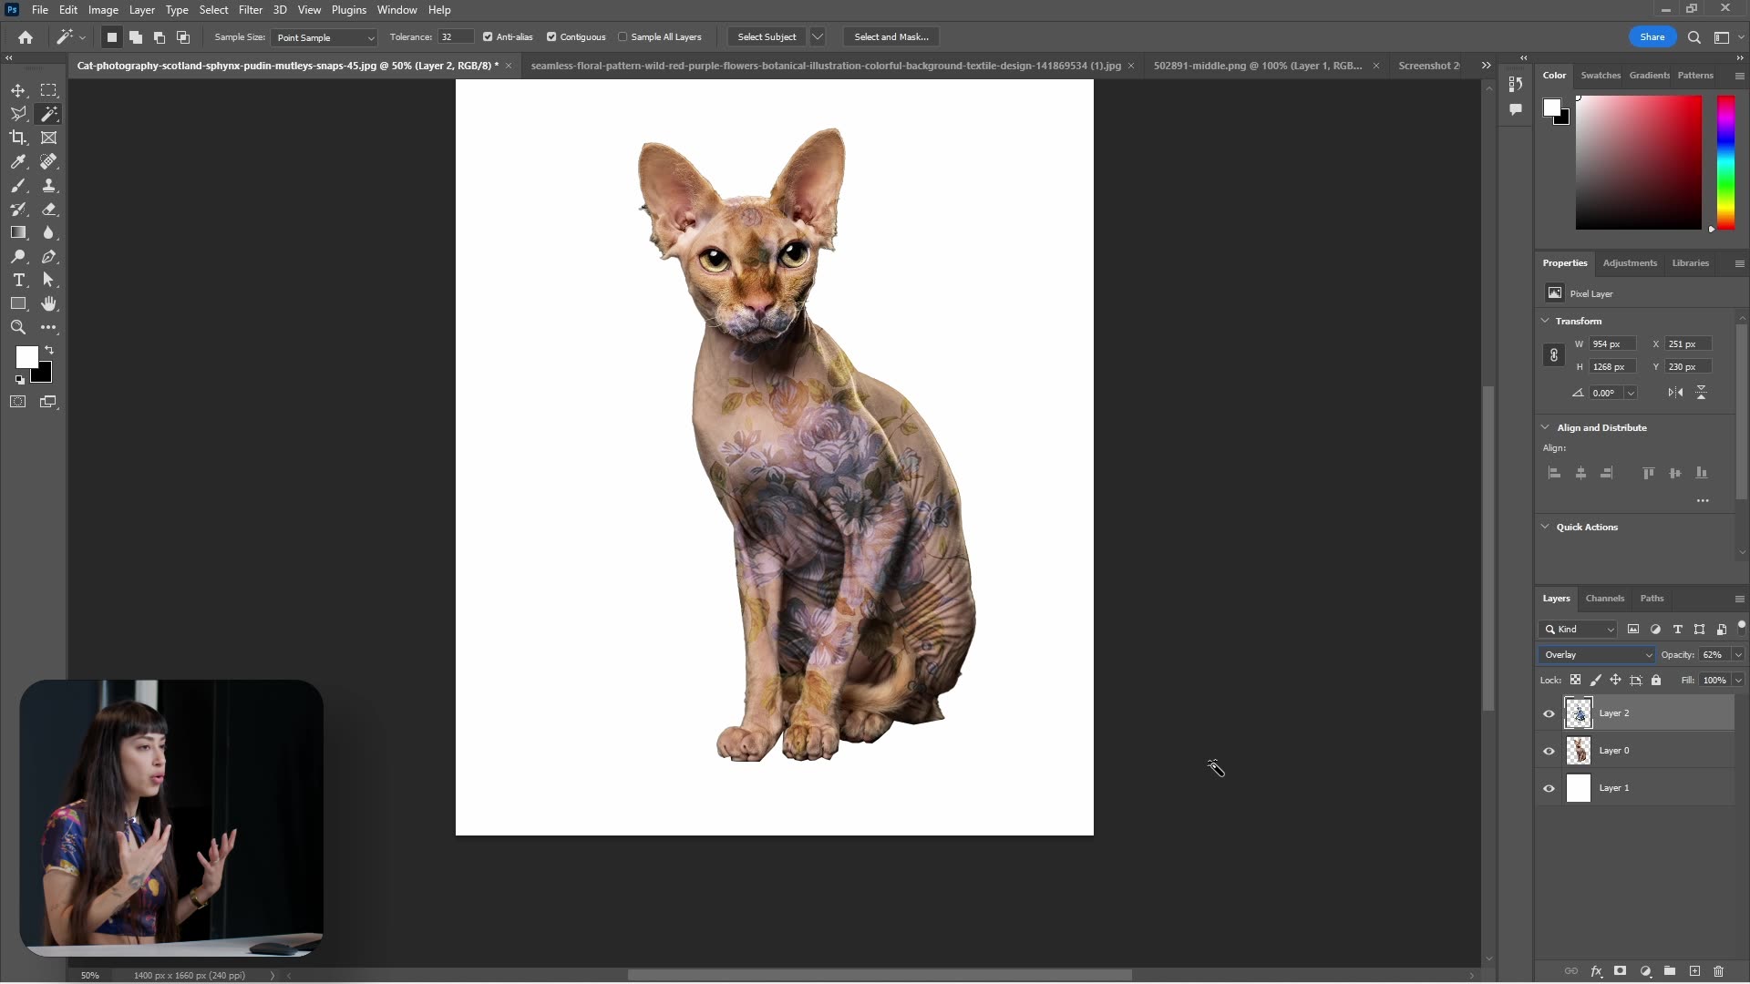Select the Blur tool
Viewport: 1750px width, 984px height.
click(48, 232)
